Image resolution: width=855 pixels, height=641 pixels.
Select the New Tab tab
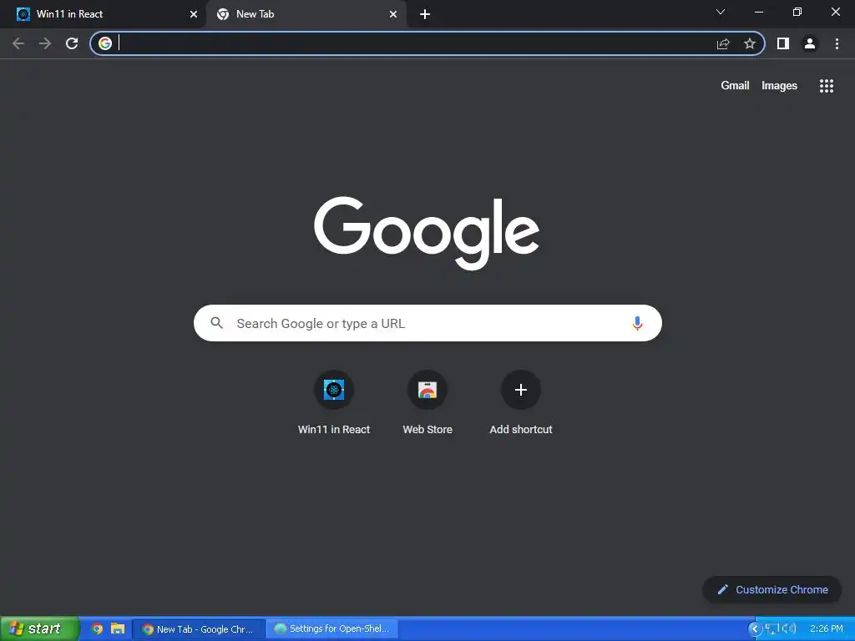point(306,14)
